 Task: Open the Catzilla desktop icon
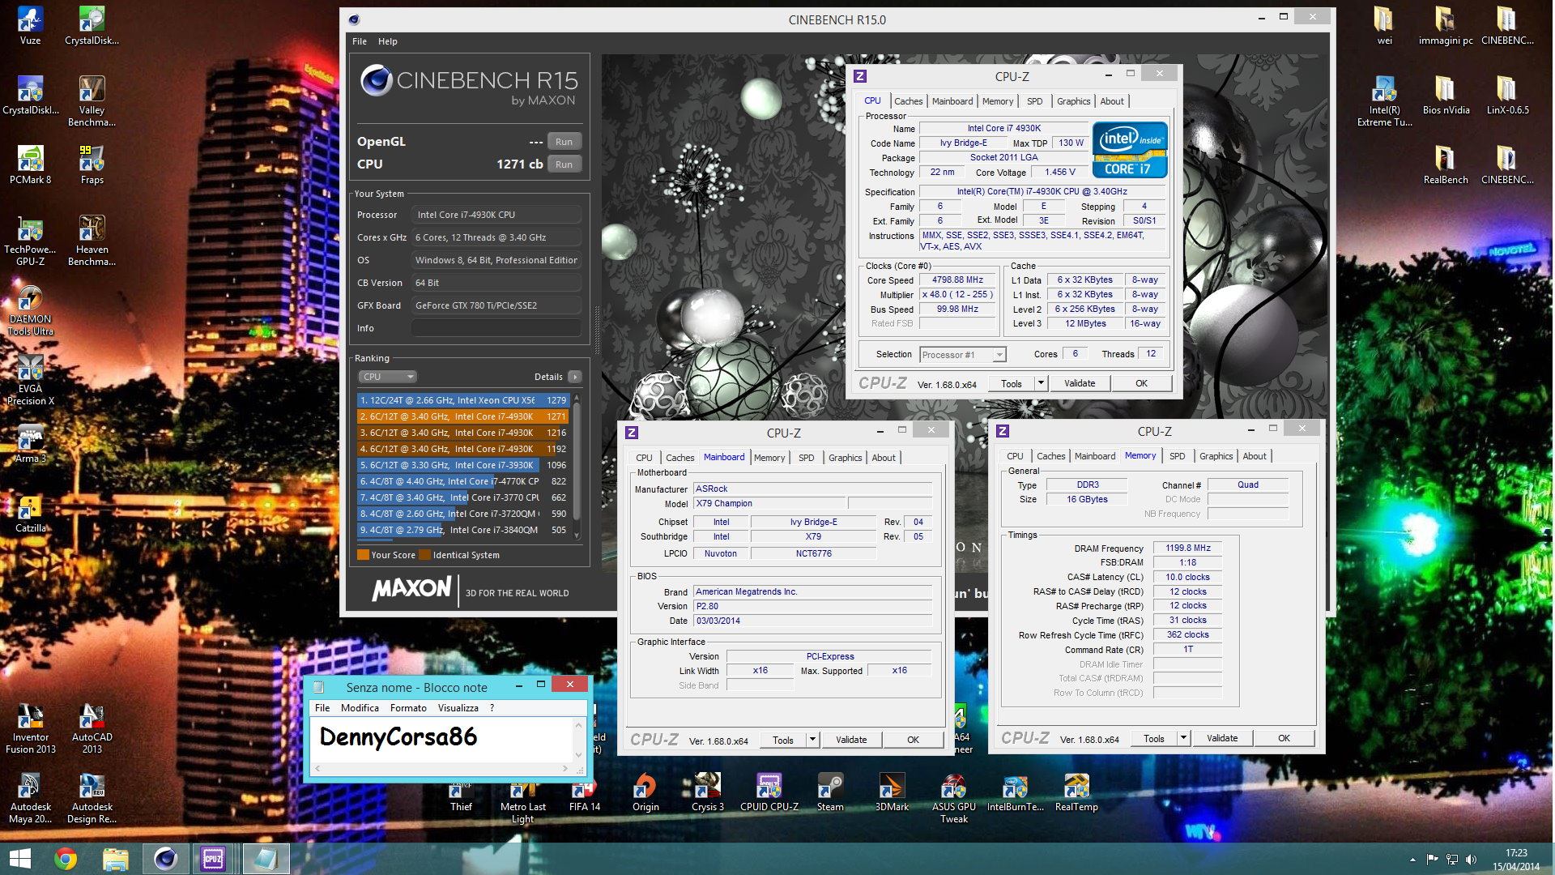(x=30, y=514)
